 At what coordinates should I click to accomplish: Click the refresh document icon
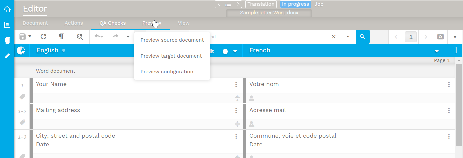pyautogui.click(x=43, y=37)
